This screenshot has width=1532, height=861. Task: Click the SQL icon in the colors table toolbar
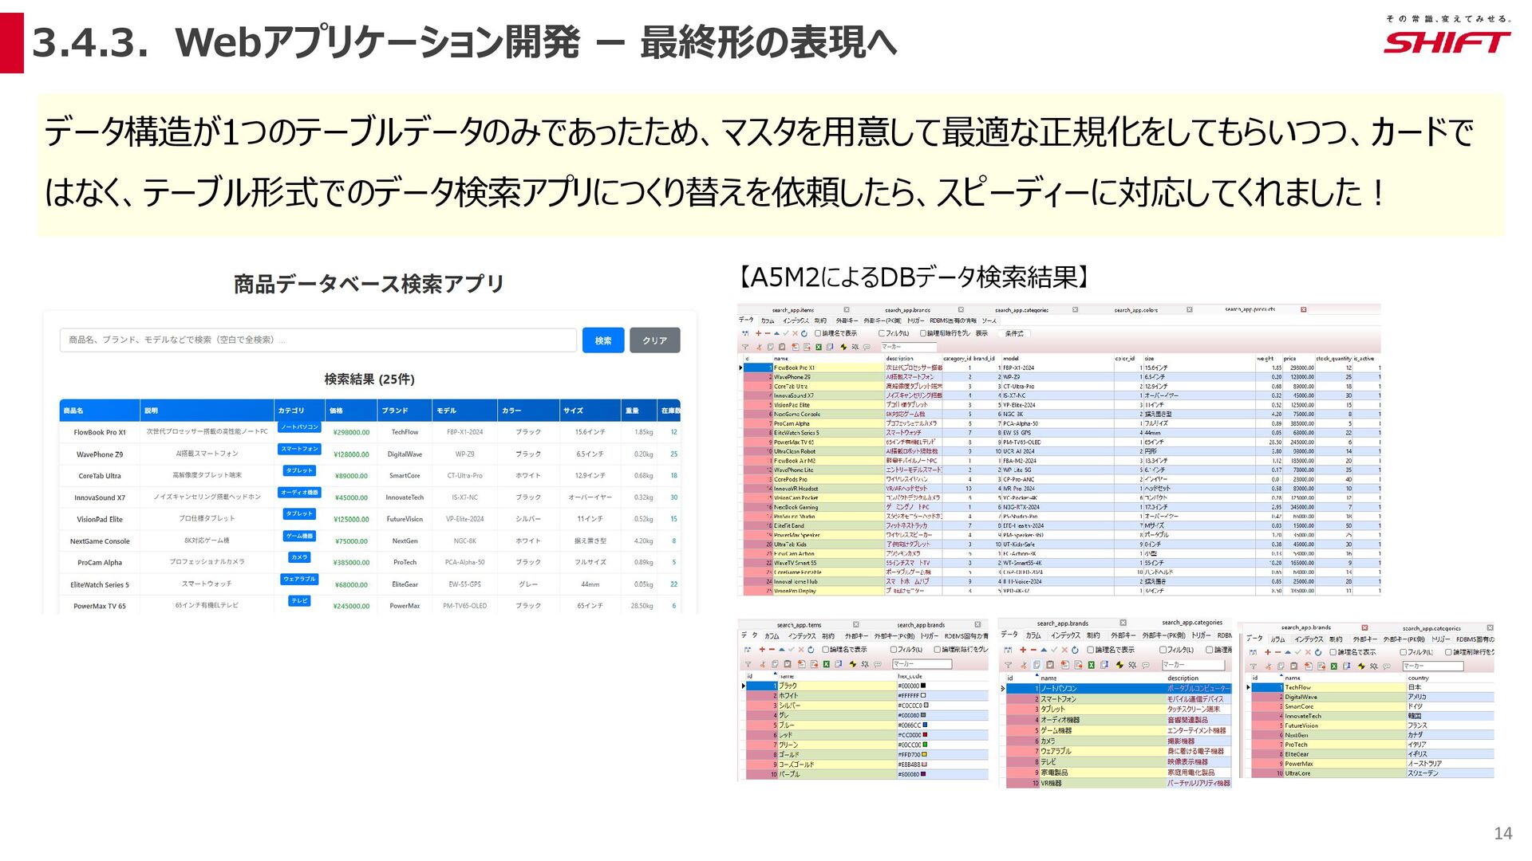pyautogui.click(x=865, y=664)
